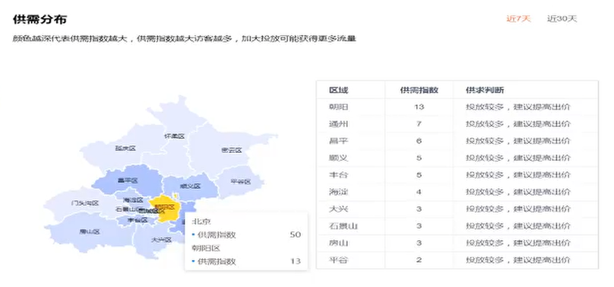Screen dimensions: 614x287
Task: Click 房山区 region on the map
Action: coord(90,231)
